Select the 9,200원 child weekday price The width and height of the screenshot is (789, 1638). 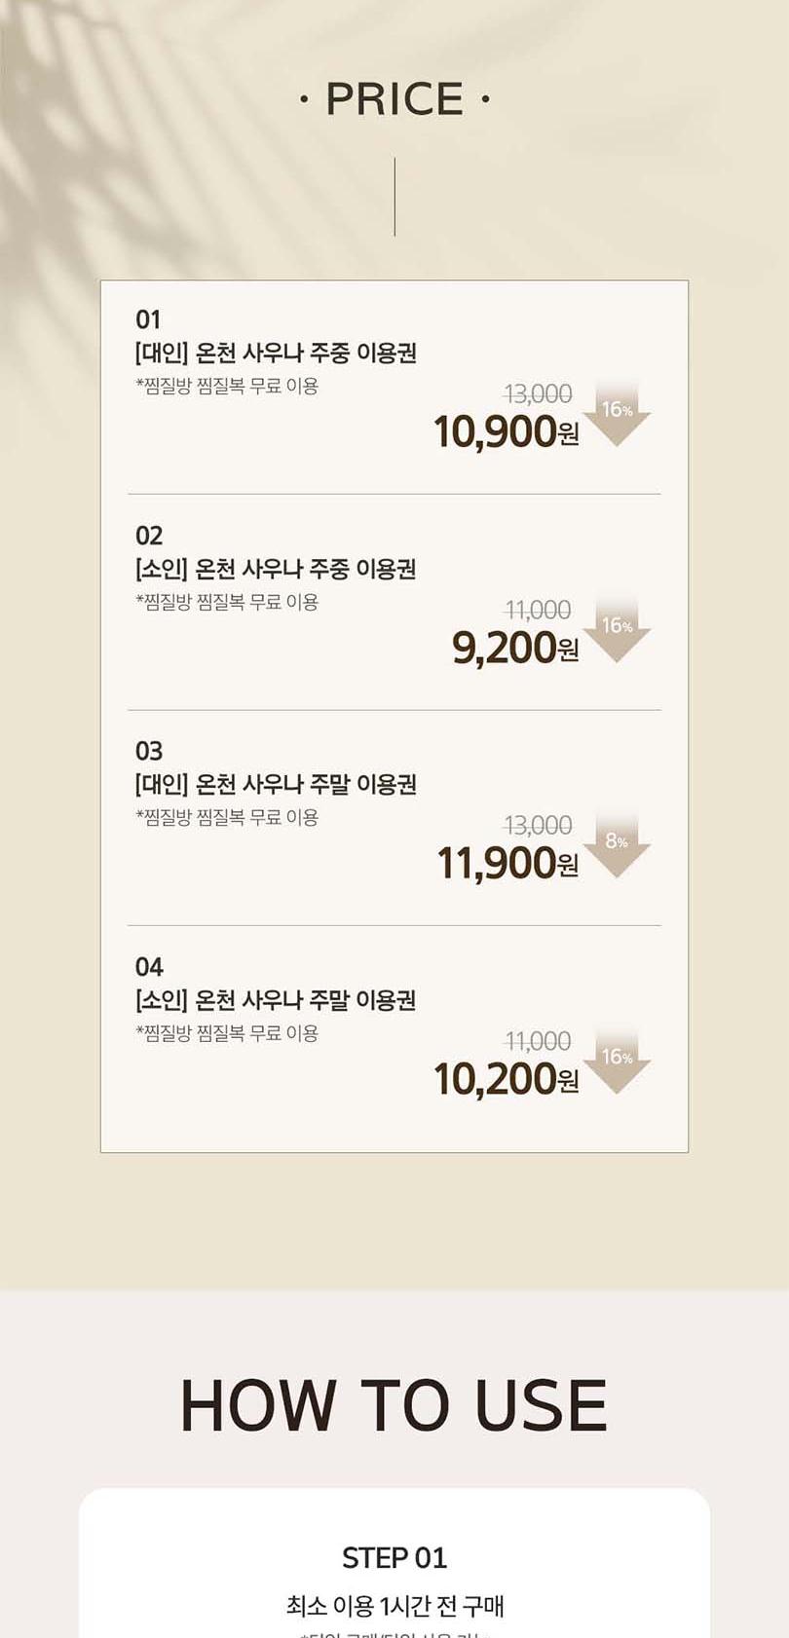tap(514, 648)
